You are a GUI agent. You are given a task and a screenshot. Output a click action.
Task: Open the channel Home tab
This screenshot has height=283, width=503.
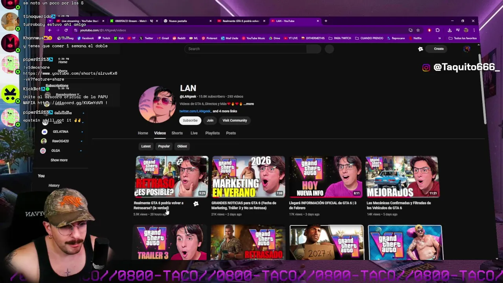[143, 133]
